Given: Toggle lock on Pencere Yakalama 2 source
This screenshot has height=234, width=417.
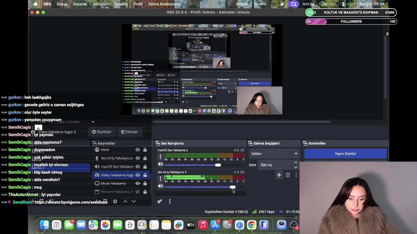Looking at the screenshot, I should (145, 192).
